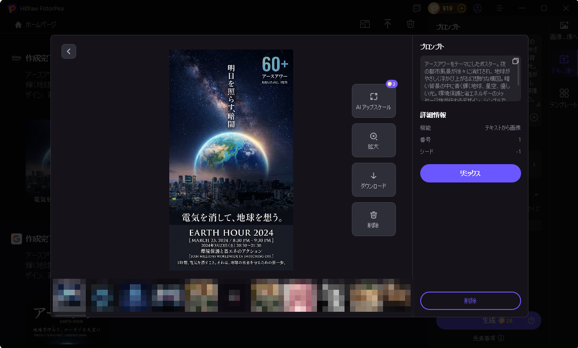This screenshot has width=578, height=348.
Task: Run AI アップスケール on the poster
Action: (x=373, y=101)
